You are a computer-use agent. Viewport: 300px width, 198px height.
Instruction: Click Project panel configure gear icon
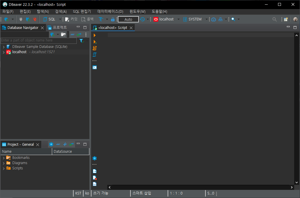click(51, 144)
